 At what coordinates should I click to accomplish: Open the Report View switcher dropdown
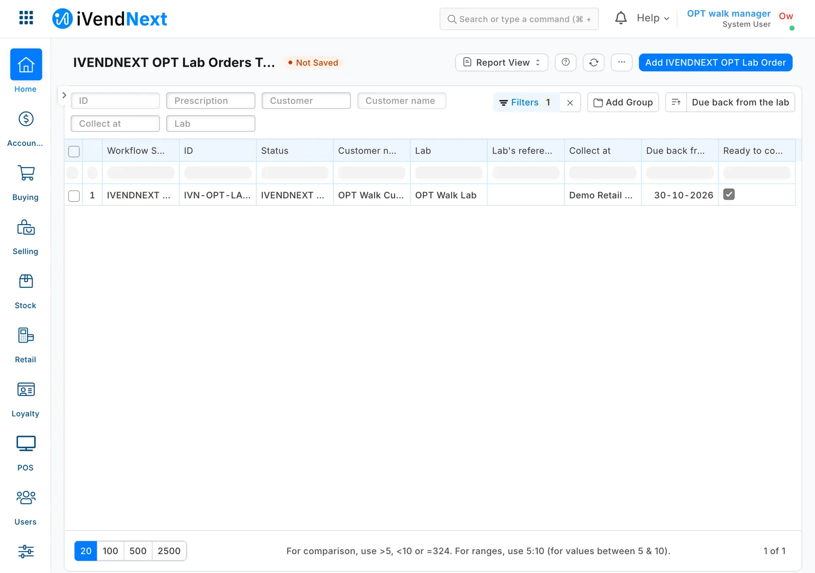(x=502, y=63)
